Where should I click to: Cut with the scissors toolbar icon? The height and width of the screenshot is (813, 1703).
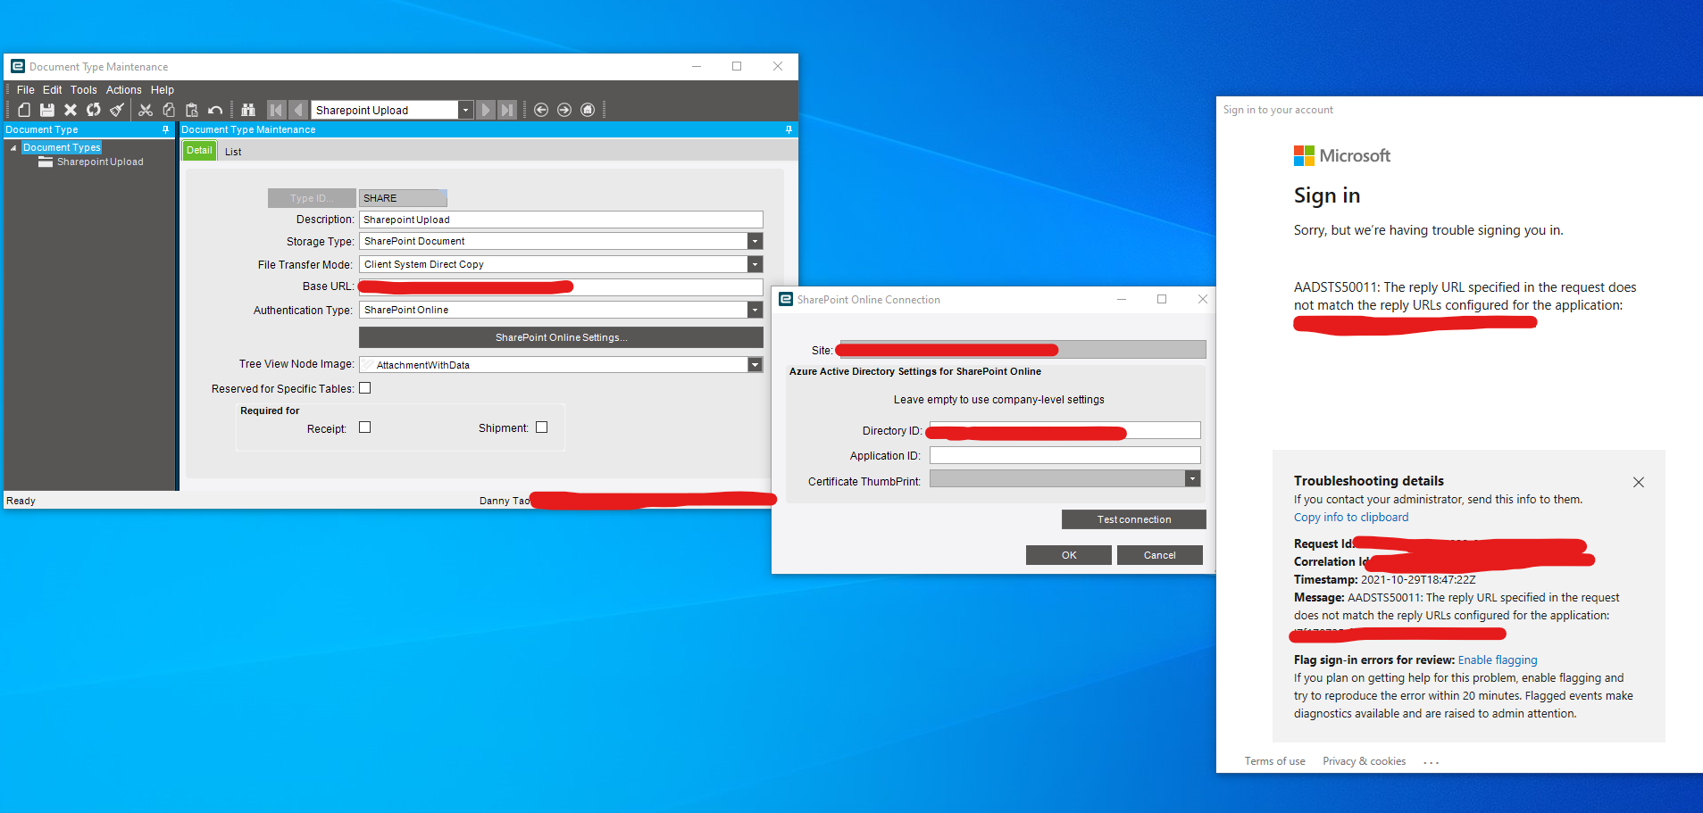coord(146,110)
